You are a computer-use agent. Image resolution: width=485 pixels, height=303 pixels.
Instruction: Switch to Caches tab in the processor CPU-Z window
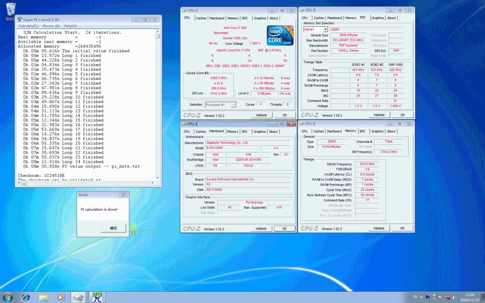(x=201, y=18)
